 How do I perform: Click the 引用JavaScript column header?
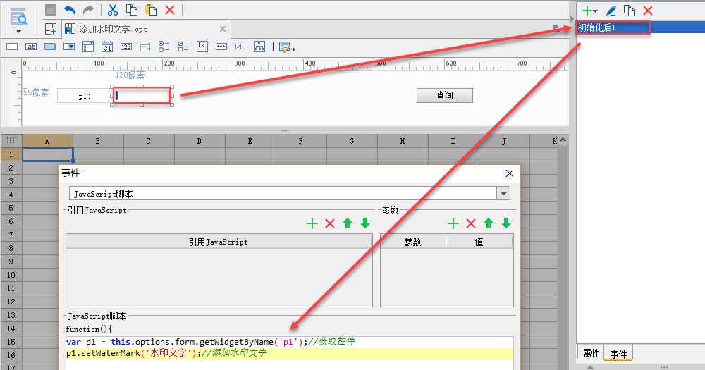[x=219, y=242]
